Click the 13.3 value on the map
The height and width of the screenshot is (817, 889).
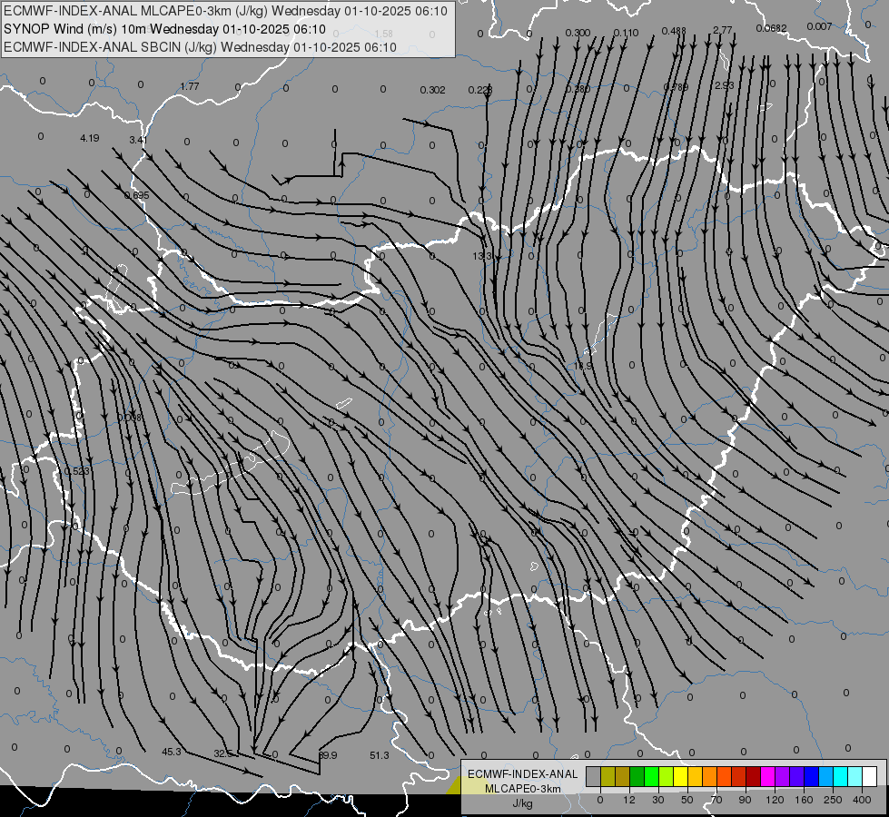click(x=481, y=257)
